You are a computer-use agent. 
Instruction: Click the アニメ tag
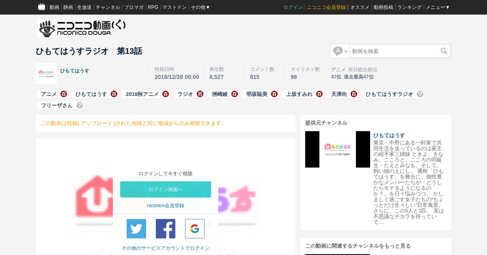tap(49, 94)
